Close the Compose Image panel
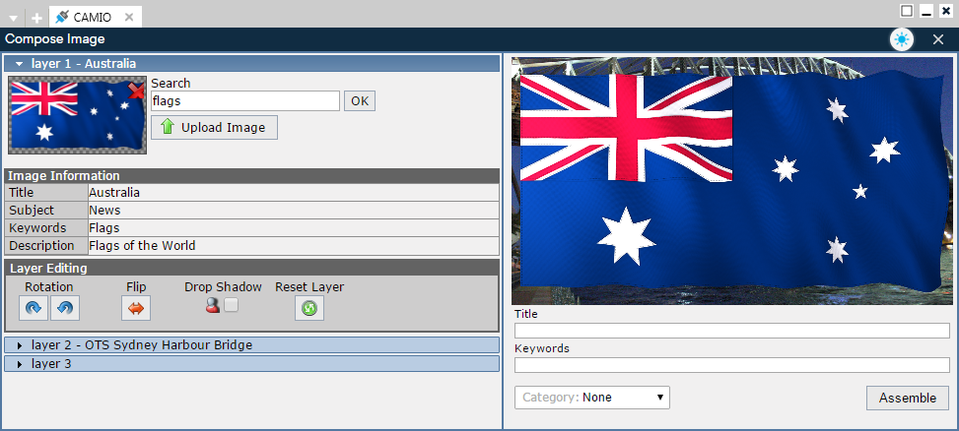 [937, 39]
